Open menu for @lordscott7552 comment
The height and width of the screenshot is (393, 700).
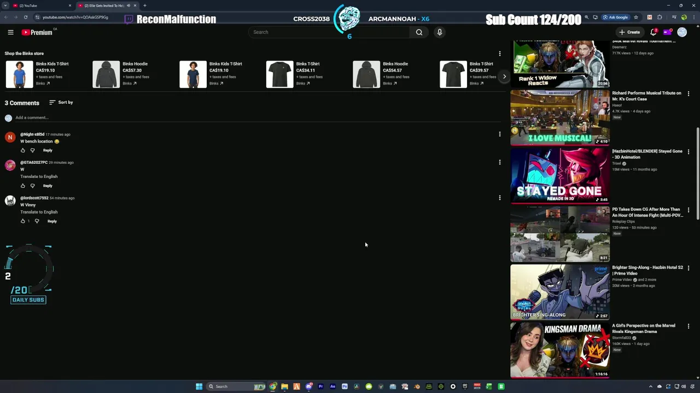pyautogui.click(x=499, y=198)
